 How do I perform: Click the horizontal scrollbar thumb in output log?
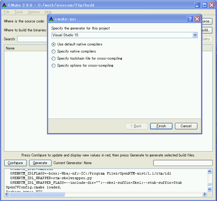37,194
